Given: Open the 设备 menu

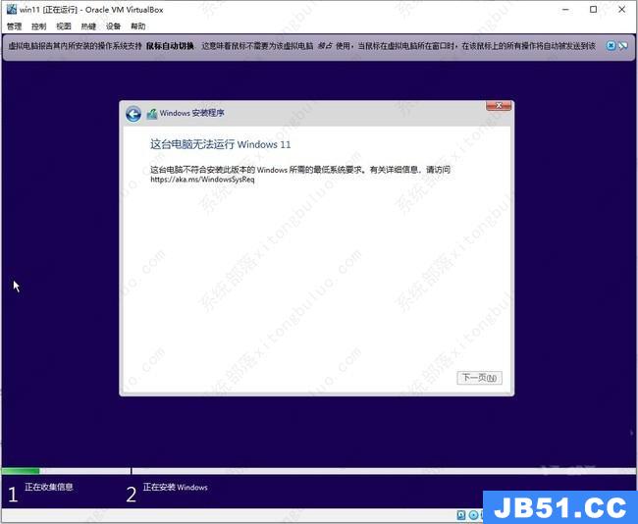Looking at the screenshot, I should coord(114,26).
